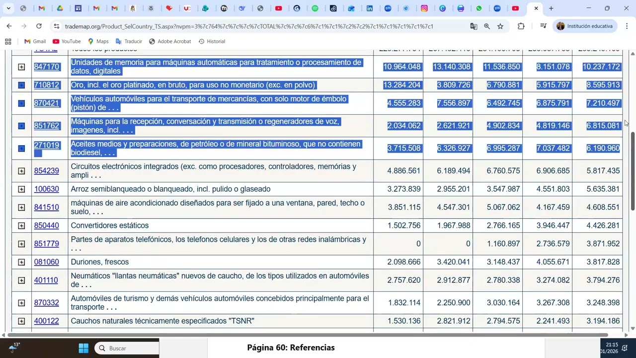Open the zoom magnifier in address bar
Screen dimensions: 636x358
487,26
